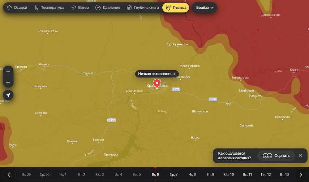
Task: Zoom out with the minus button
Action: [x=8, y=82]
